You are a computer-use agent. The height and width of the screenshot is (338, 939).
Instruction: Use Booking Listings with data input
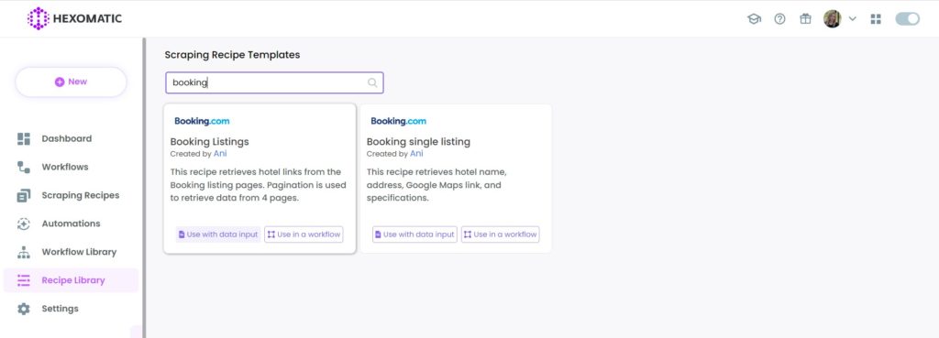218,234
